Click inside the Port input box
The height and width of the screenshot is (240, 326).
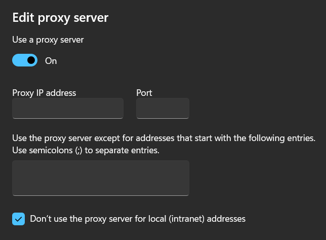162,109
